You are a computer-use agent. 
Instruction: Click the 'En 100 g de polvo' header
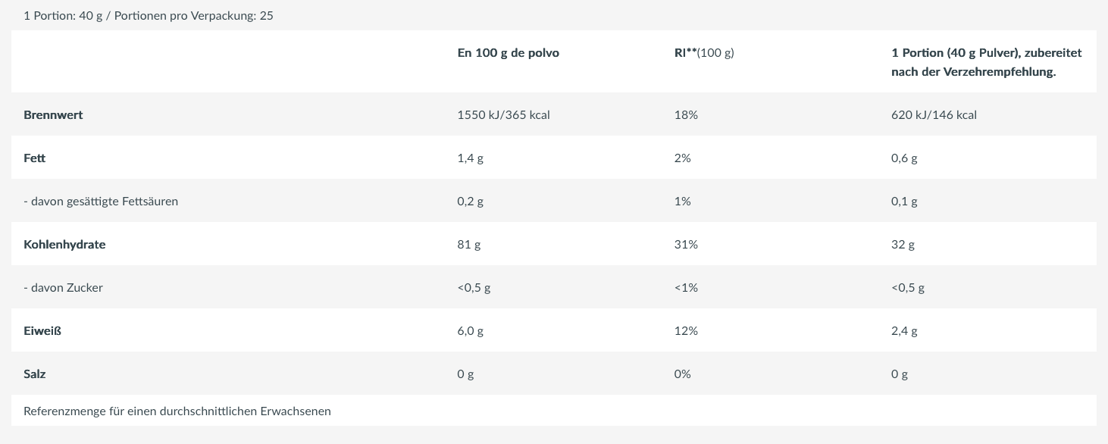click(509, 53)
